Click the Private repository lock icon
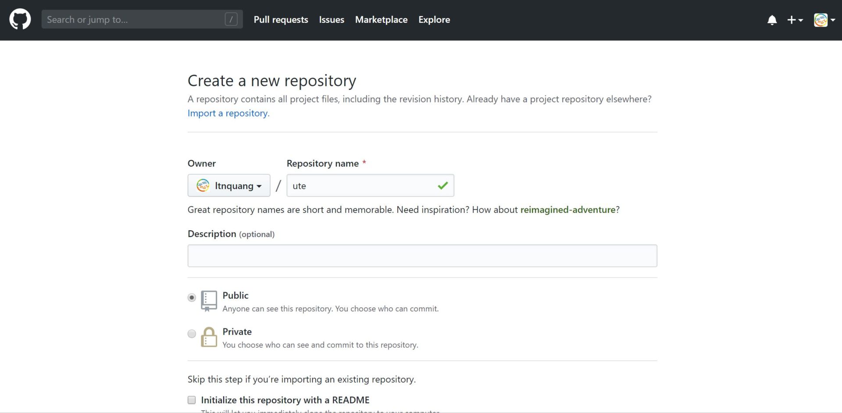The width and height of the screenshot is (842, 413). 209,337
